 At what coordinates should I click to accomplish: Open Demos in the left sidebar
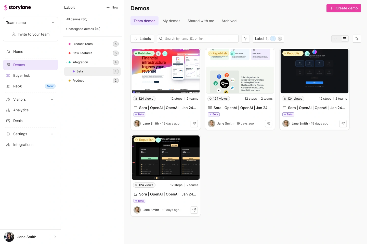[31, 65]
